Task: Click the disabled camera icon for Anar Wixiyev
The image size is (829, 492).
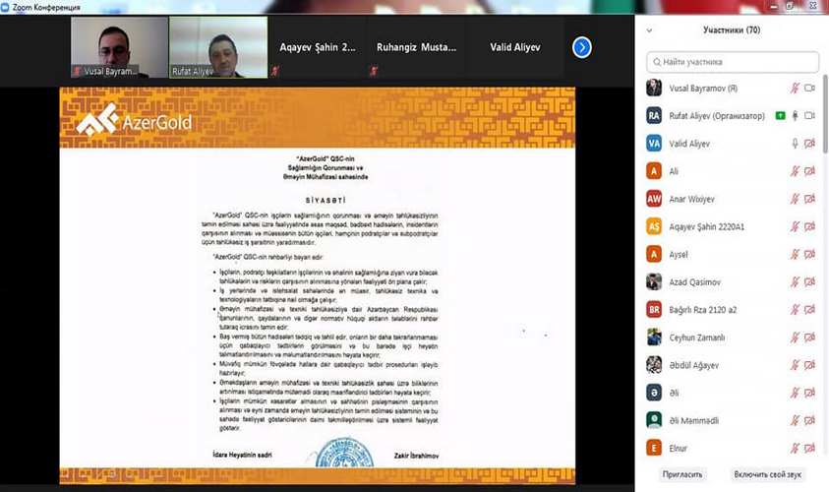Action: coord(810,199)
